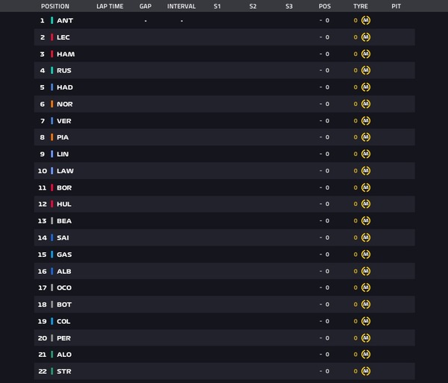Click the medium tyre icon for ANT
The height and width of the screenshot is (383, 448).
pyautogui.click(x=366, y=20)
